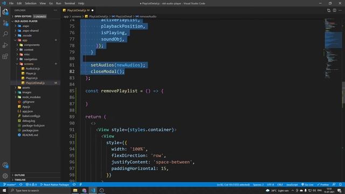Open editor more actions ellipsis
This screenshot has height=194, width=345.
tap(340, 10)
